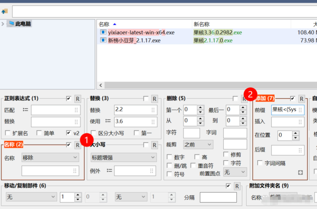Image resolution: width=317 pixels, height=209 pixels.
Task: Click the list icon beside 使用 field
Action: (108, 121)
